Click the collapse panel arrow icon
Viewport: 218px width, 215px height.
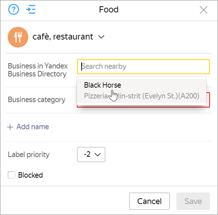[x=31, y=9]
